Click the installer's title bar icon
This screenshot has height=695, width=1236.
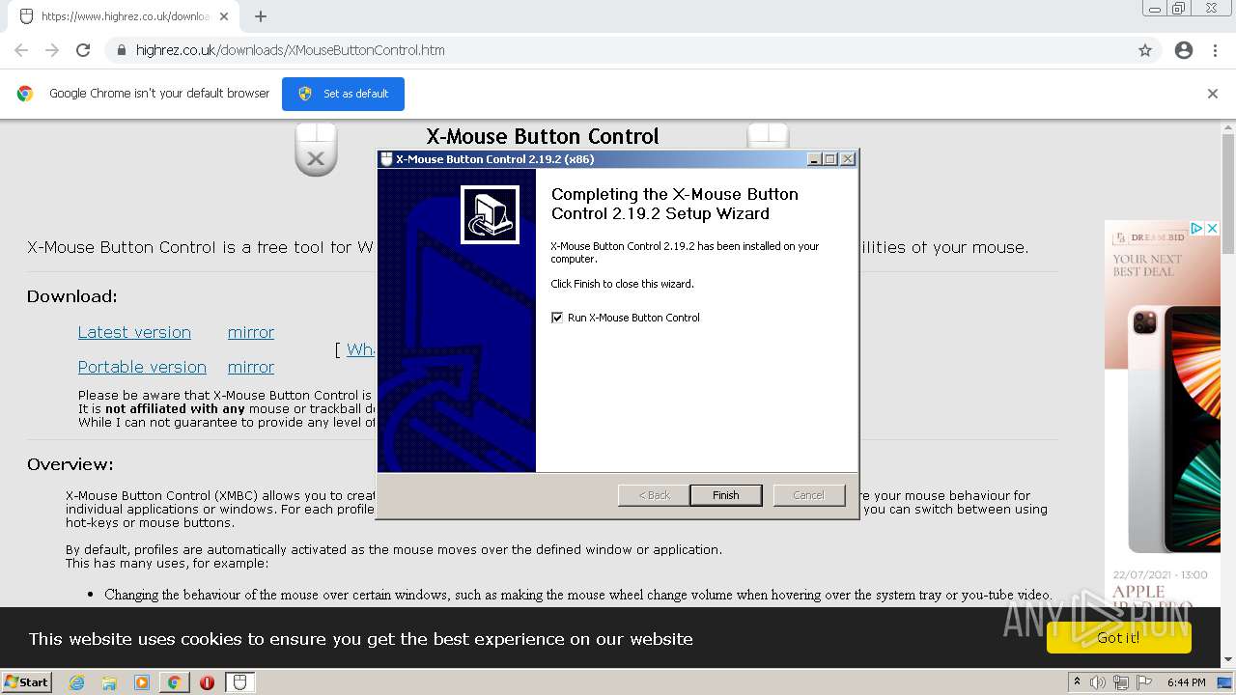tap(386, 159)
